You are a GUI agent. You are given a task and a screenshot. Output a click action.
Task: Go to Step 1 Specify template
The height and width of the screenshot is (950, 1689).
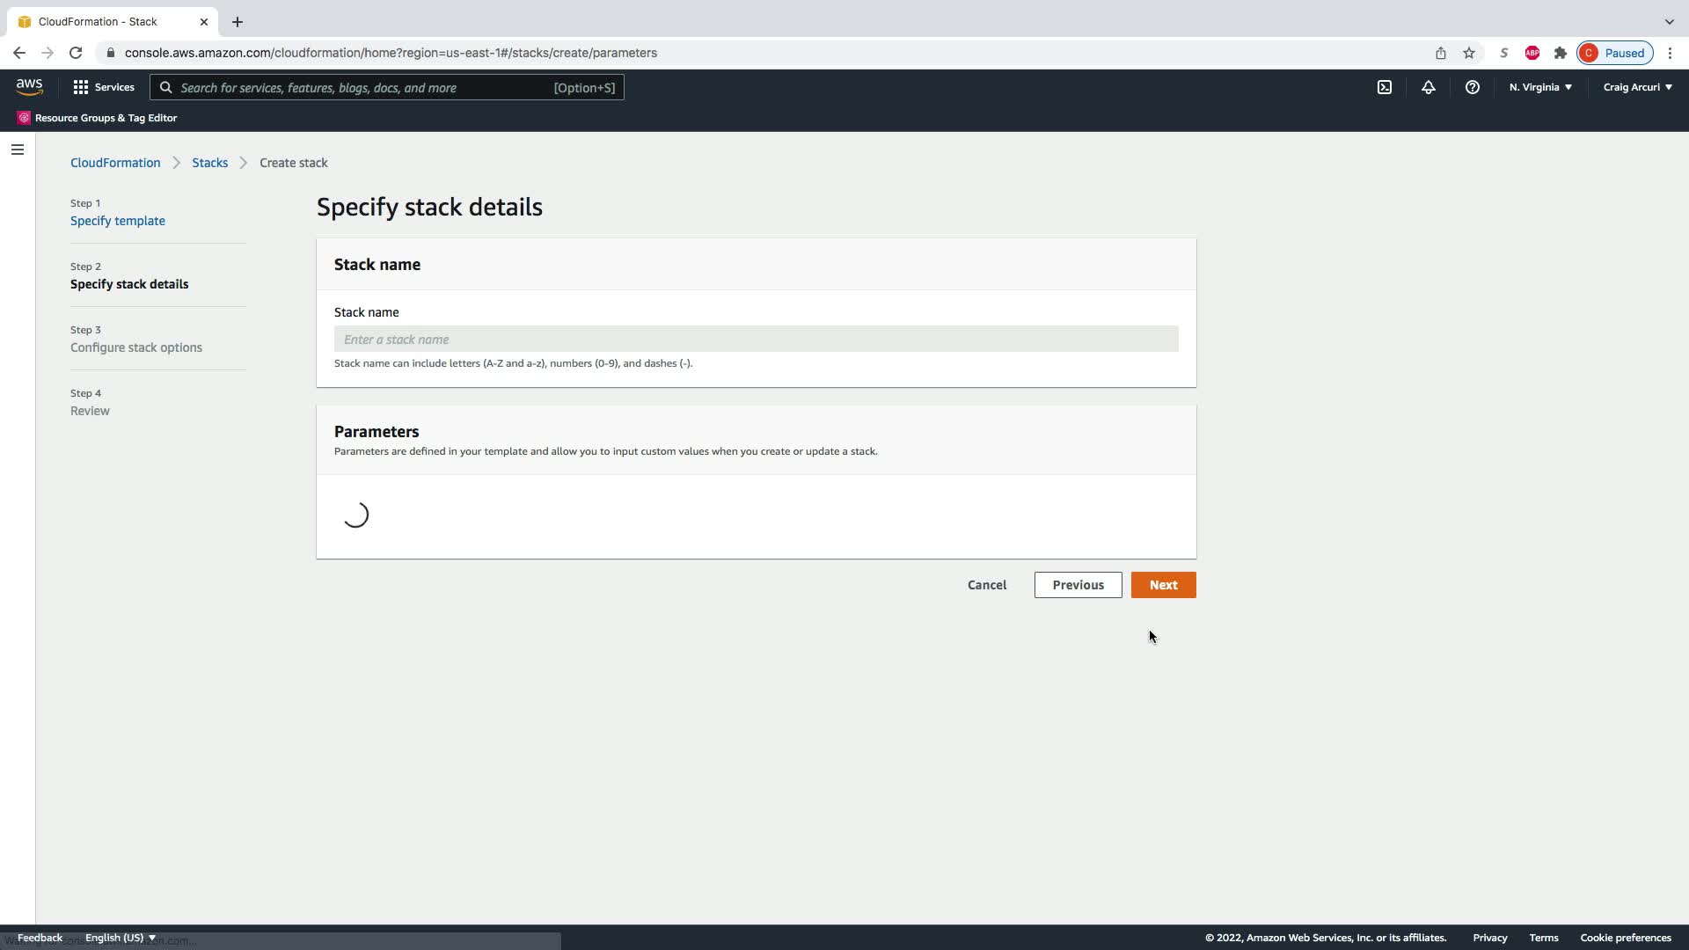tap(118, 221)
